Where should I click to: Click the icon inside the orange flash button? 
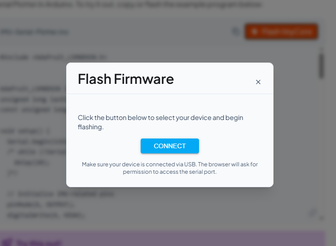pyautogui.click(x=254, y=32)
